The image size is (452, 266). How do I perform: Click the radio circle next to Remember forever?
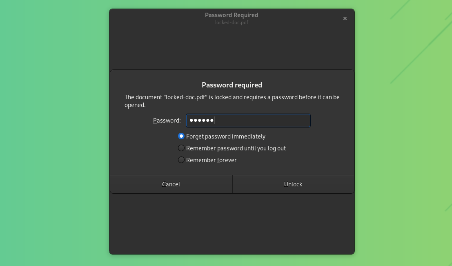coord(181,160)
